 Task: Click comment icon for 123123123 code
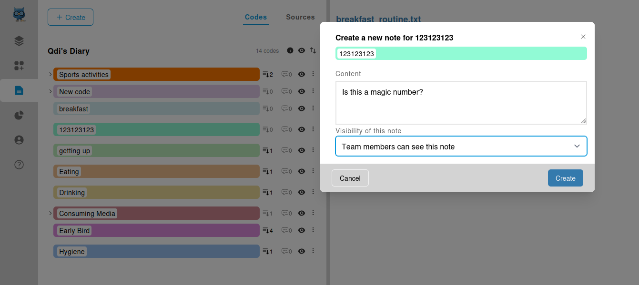click(286, 129)
